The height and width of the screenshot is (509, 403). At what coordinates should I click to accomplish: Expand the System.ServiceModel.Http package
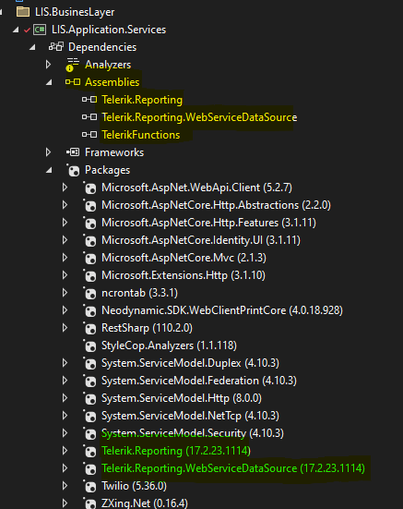tap(65, 398)
